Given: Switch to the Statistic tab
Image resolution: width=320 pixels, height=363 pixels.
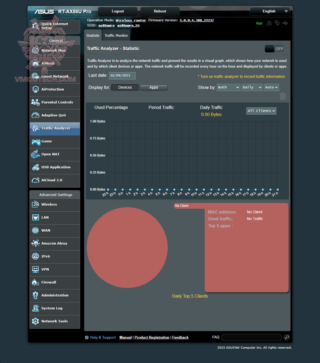Looking at the screenshot, I should point(93,35).
